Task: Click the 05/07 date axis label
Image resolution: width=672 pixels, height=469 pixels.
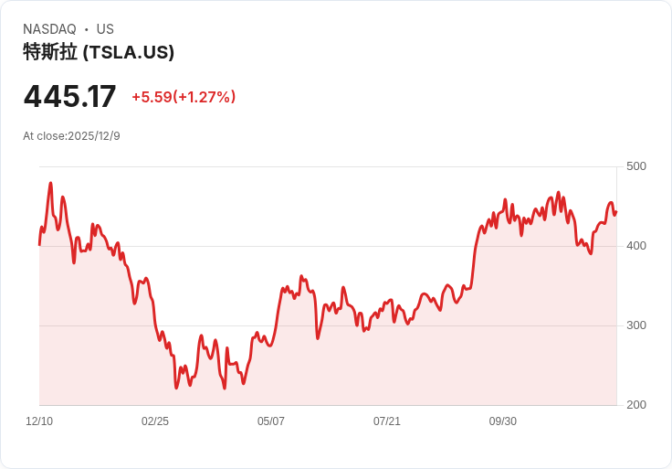Action: point(271,421)
